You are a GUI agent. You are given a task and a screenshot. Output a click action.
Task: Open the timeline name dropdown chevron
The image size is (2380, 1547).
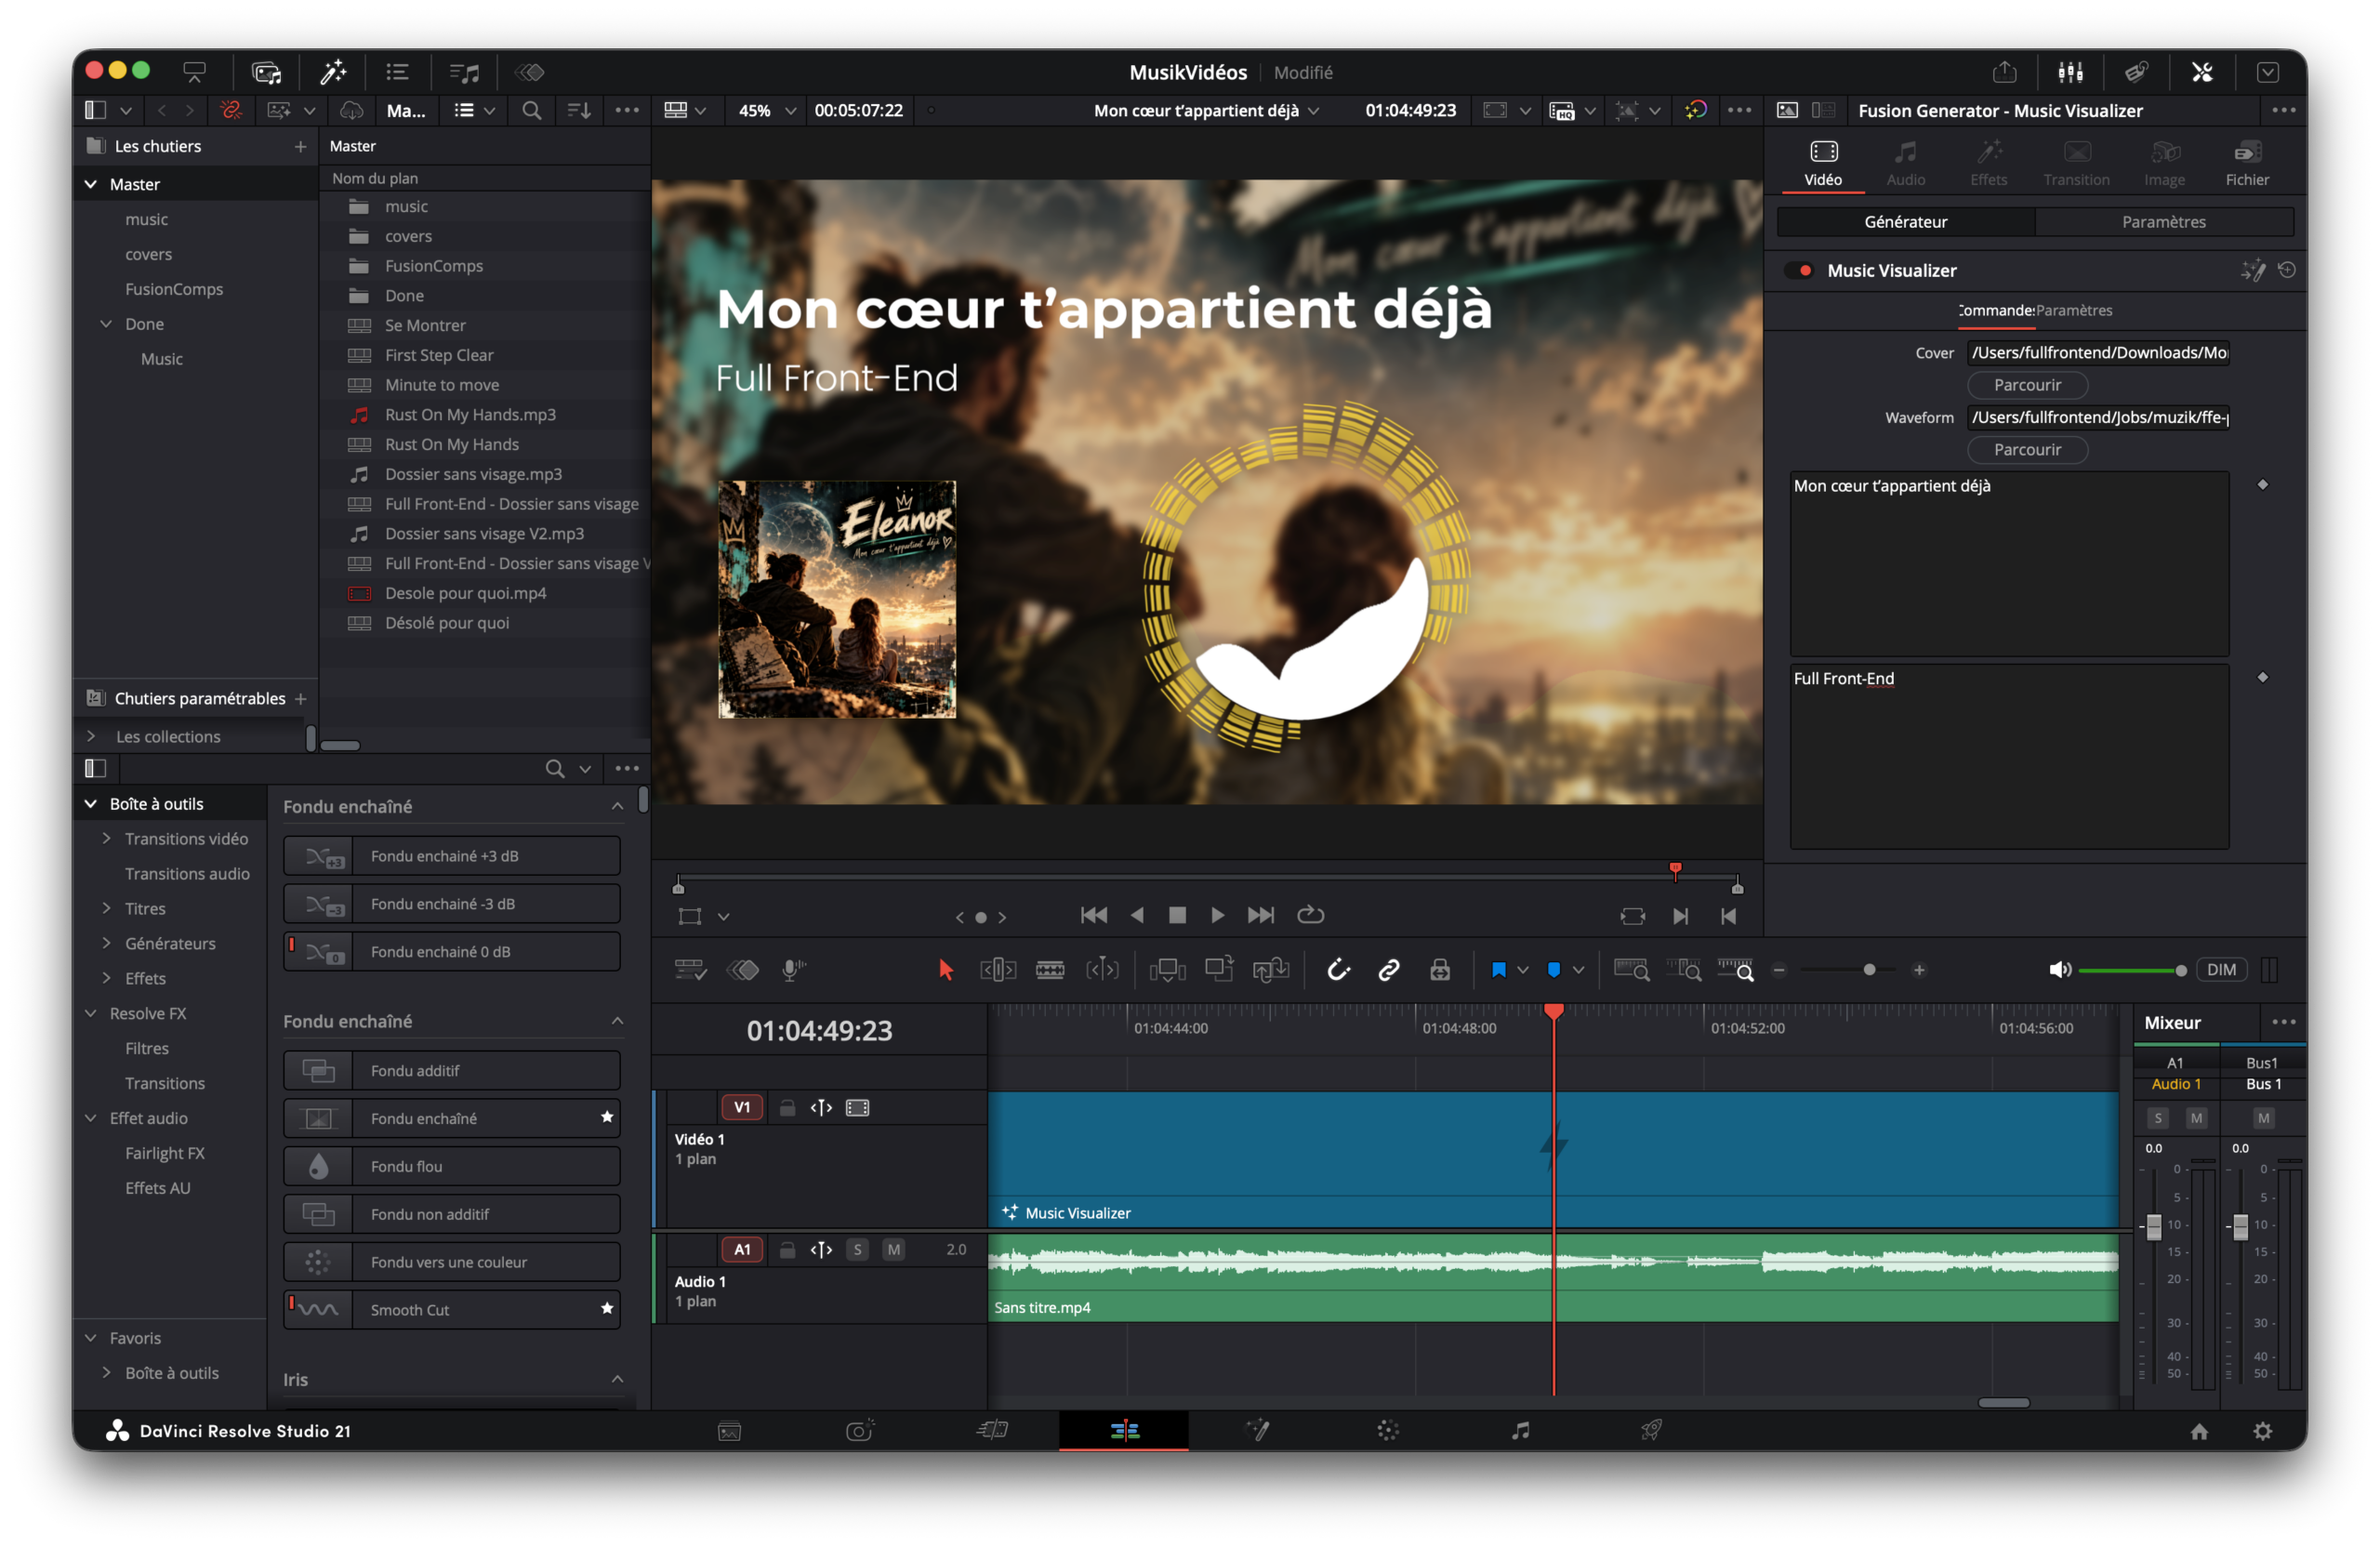(1313, 110)
